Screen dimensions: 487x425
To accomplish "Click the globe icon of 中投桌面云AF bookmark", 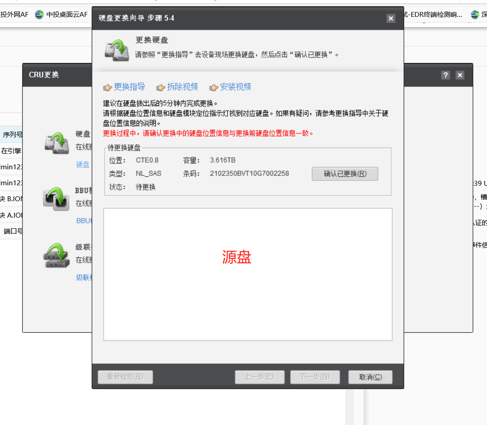I will (x=39, y=15).
